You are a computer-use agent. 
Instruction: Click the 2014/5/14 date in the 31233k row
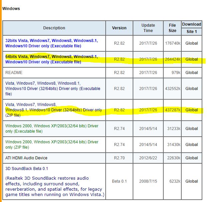click(148, 128)
